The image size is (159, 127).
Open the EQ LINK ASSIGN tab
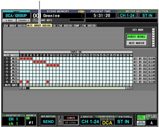tap(63, 26)
